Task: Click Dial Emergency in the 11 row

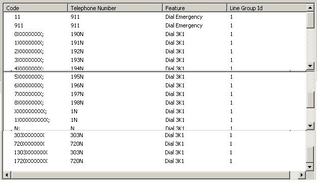Action: pyautogui.click(x=184, y=17)
